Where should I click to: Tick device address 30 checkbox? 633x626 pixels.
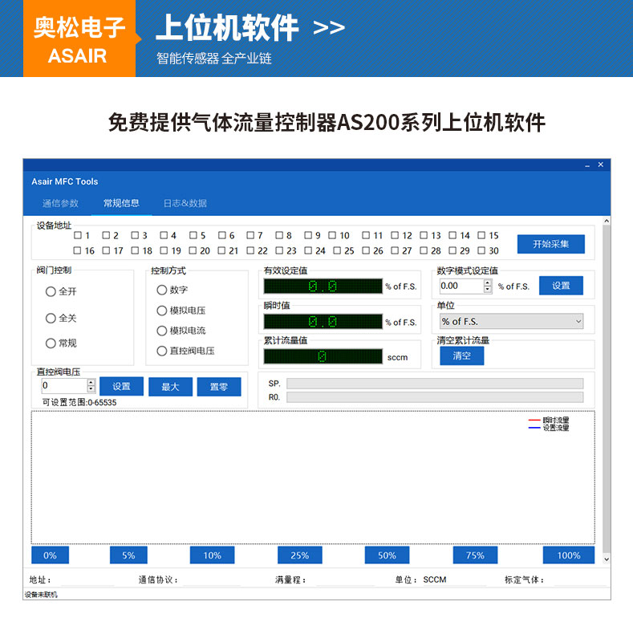coord(481,250)
